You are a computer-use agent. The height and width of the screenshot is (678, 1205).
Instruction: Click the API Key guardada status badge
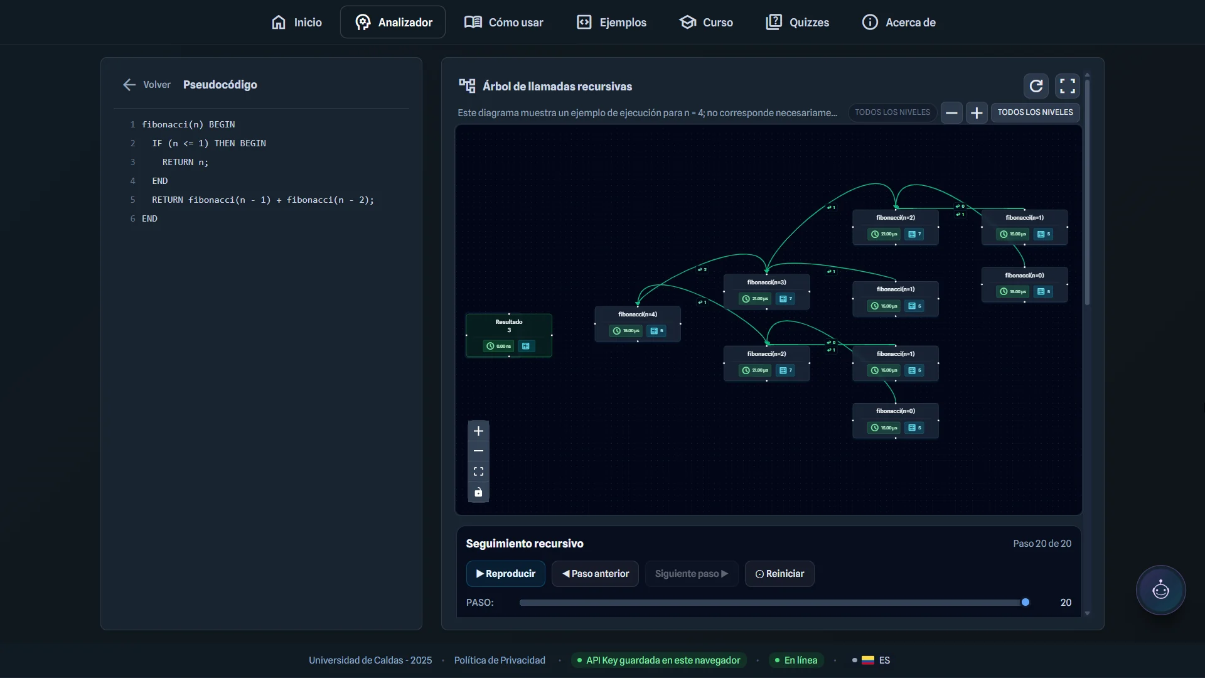658,660
